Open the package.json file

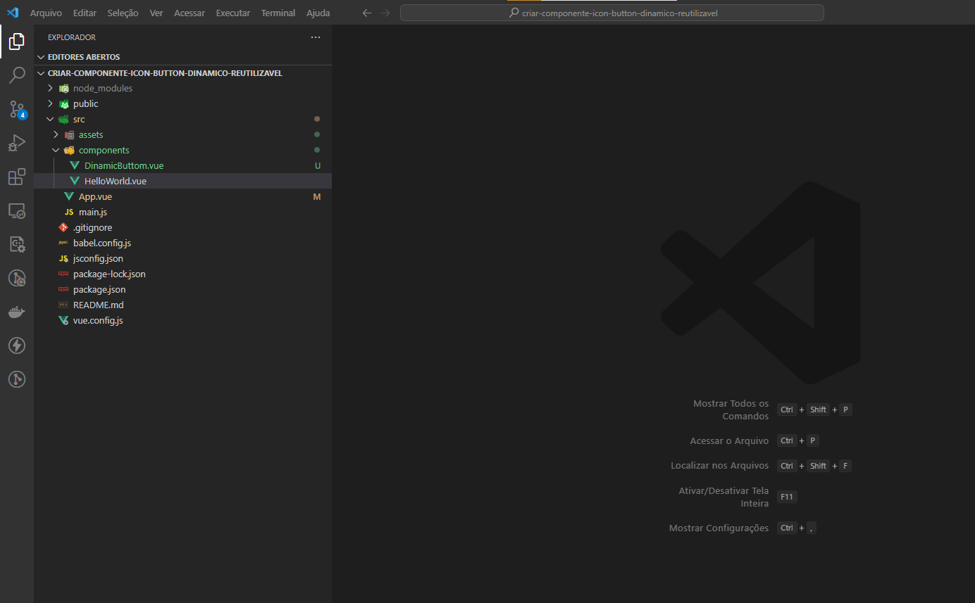(99, 289)
